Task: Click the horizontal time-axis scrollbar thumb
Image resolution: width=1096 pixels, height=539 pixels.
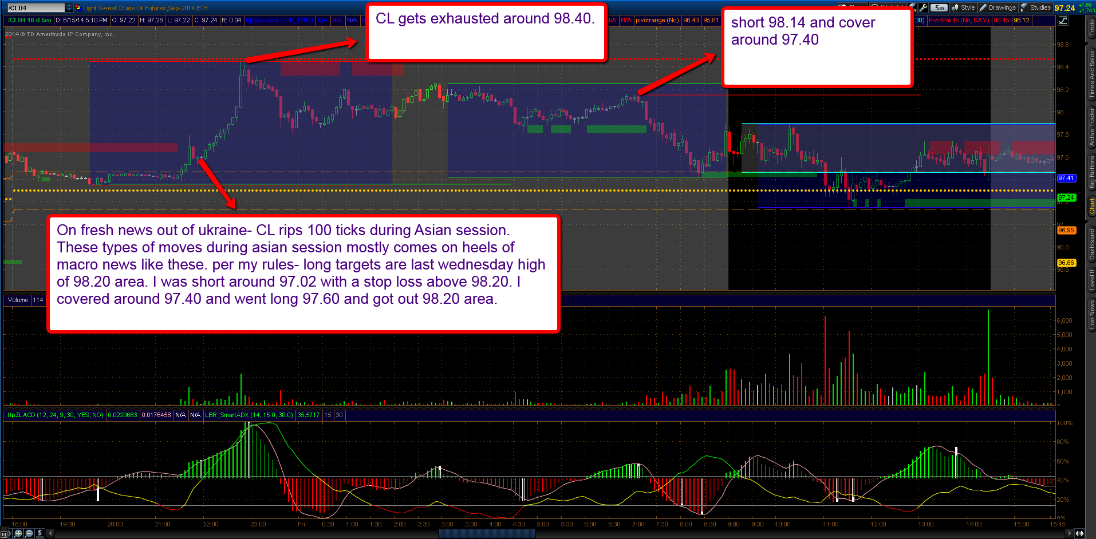Action: point(487,533)
